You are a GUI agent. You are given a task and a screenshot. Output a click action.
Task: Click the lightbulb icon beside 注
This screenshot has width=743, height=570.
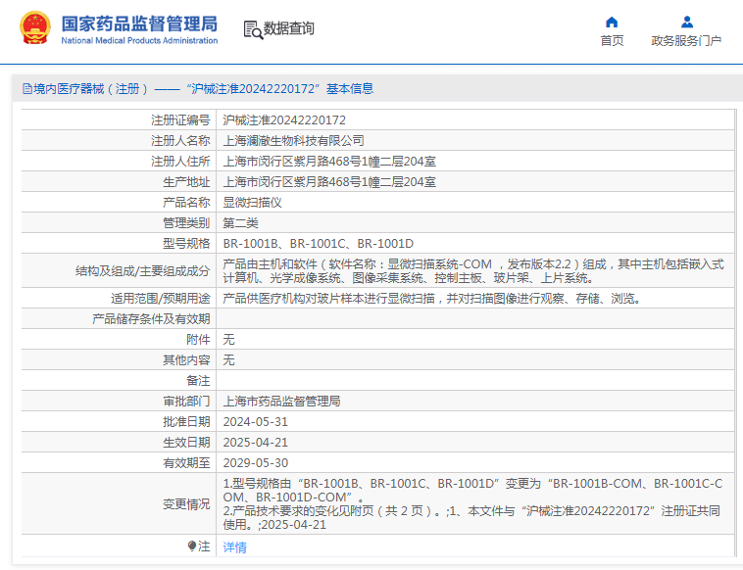192,546
